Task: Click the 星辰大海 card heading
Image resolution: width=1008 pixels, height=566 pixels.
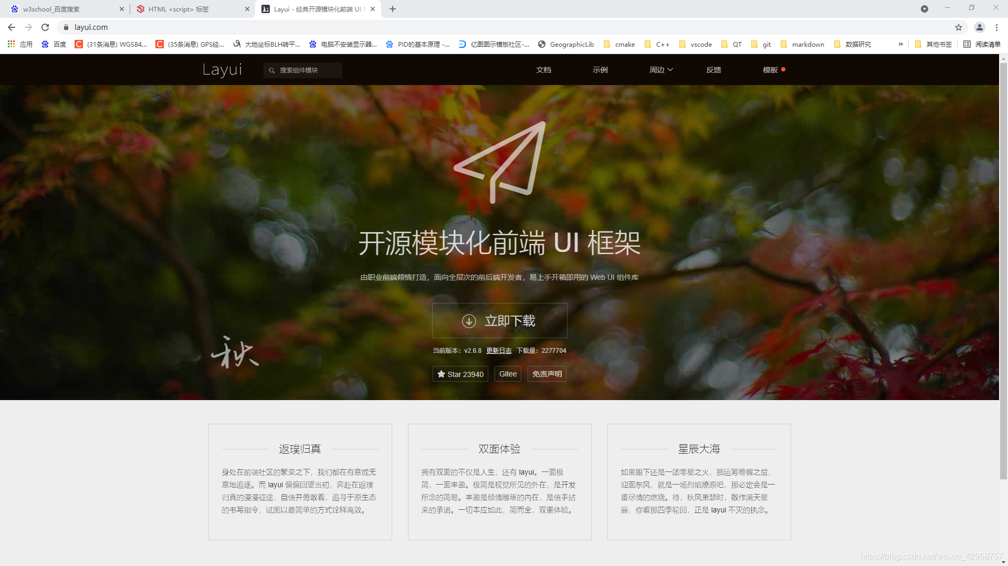Action: click(699, 449)
